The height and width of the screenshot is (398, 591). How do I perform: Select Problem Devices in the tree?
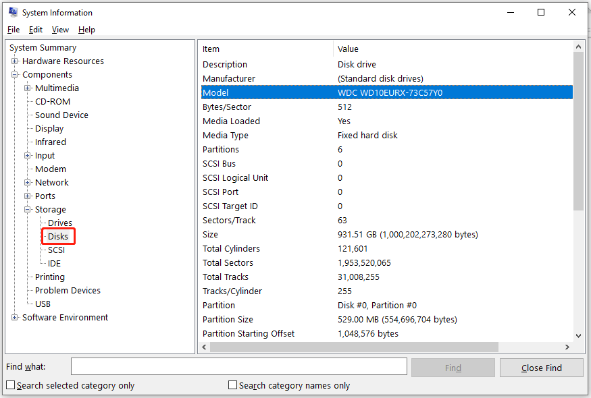(68, 290)
